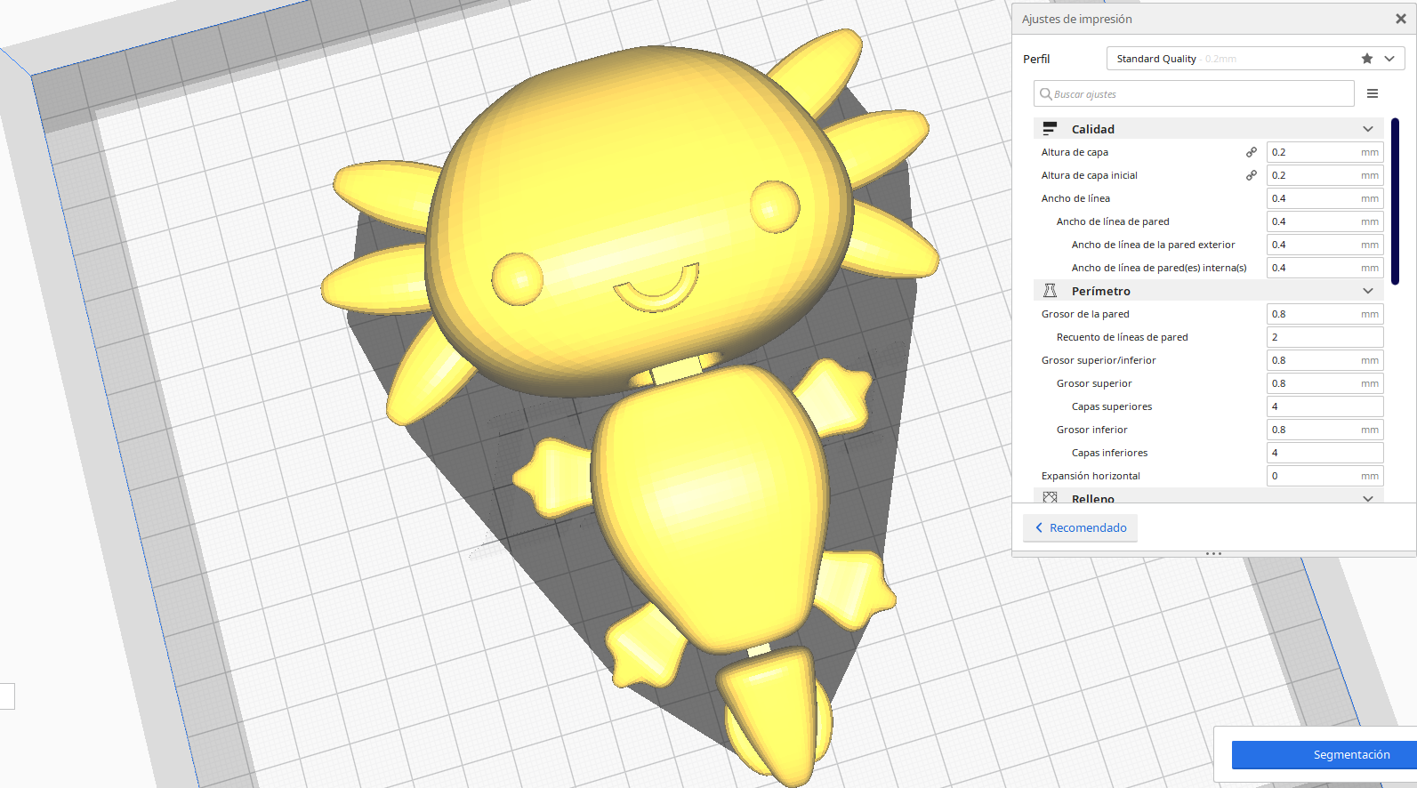The width and height of the screenshot is (1417, 788).
Task: Click the Recuento de líneas de pared field
Action: click(1324, 337)
